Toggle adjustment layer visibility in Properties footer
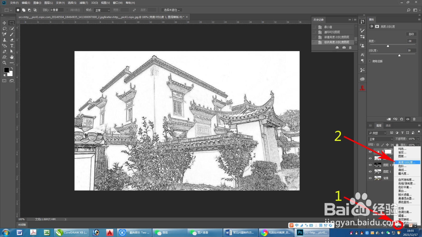Screen dimensions: 422x237 tap(408, 119)
